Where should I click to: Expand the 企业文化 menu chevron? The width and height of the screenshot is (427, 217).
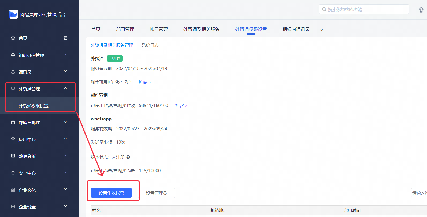pos(65,189)
